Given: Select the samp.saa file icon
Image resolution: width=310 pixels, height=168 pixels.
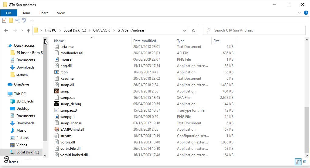Looking at the screenshot, I should (x=57, y=98).
